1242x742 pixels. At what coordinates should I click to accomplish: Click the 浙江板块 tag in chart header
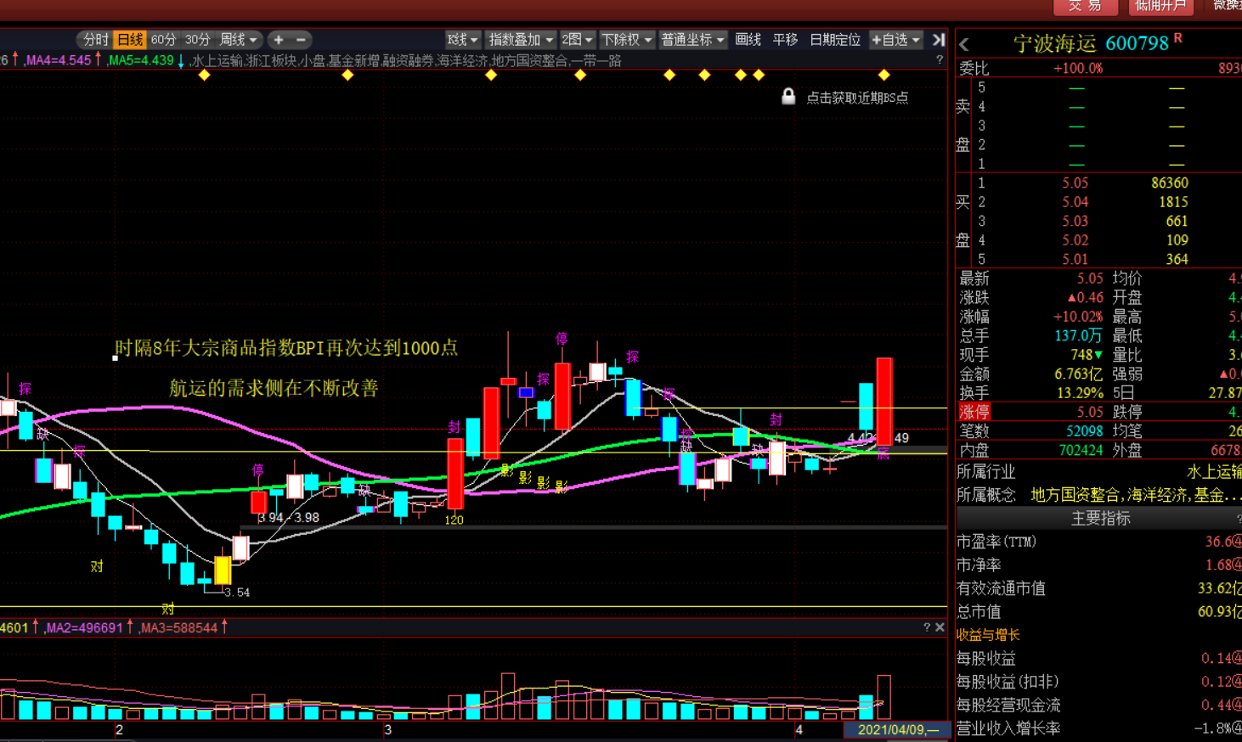[272, 61]
